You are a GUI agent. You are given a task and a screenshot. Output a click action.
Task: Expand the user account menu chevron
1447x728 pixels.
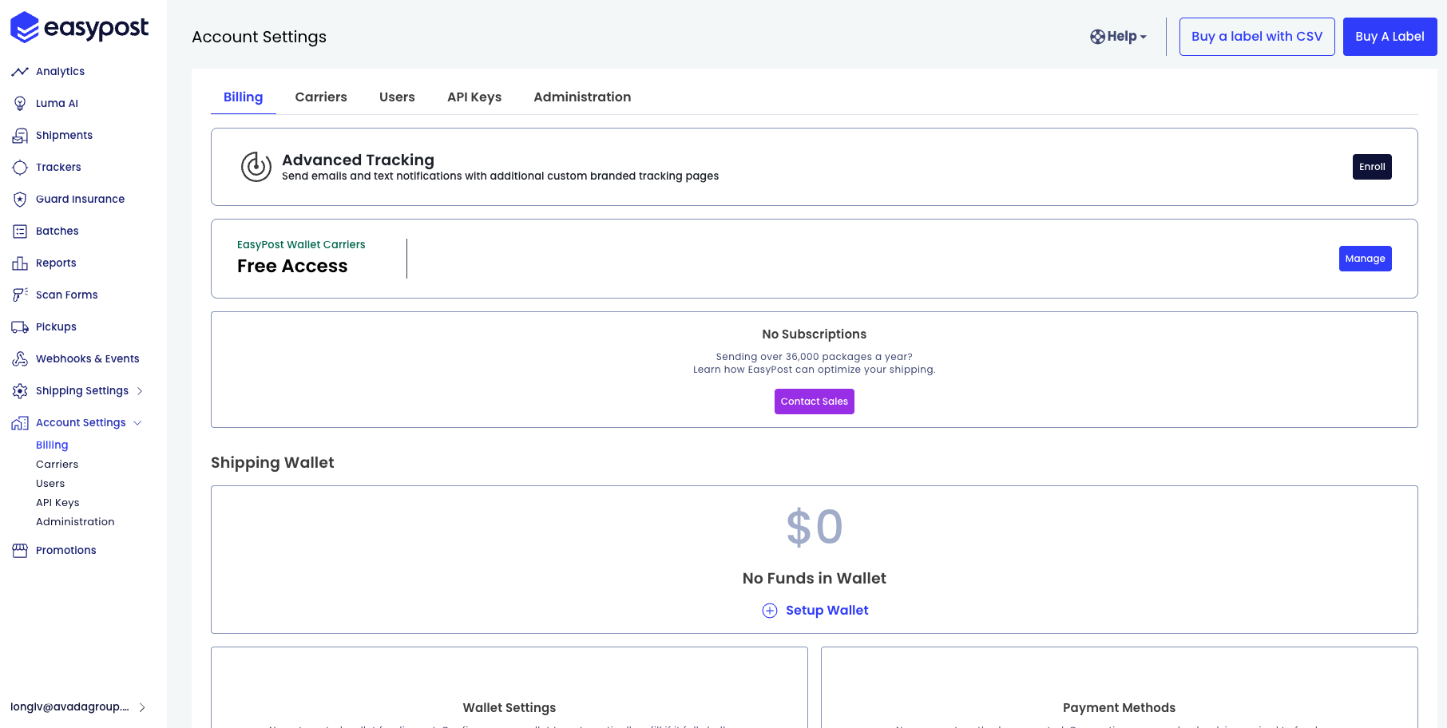click(142, 707)
